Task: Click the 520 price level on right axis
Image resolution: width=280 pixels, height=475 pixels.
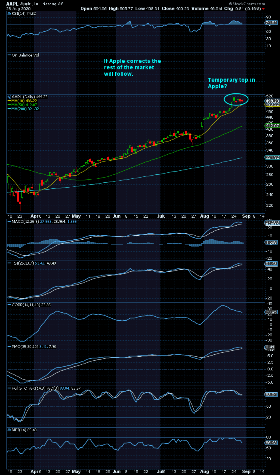Action: [269, 96]
